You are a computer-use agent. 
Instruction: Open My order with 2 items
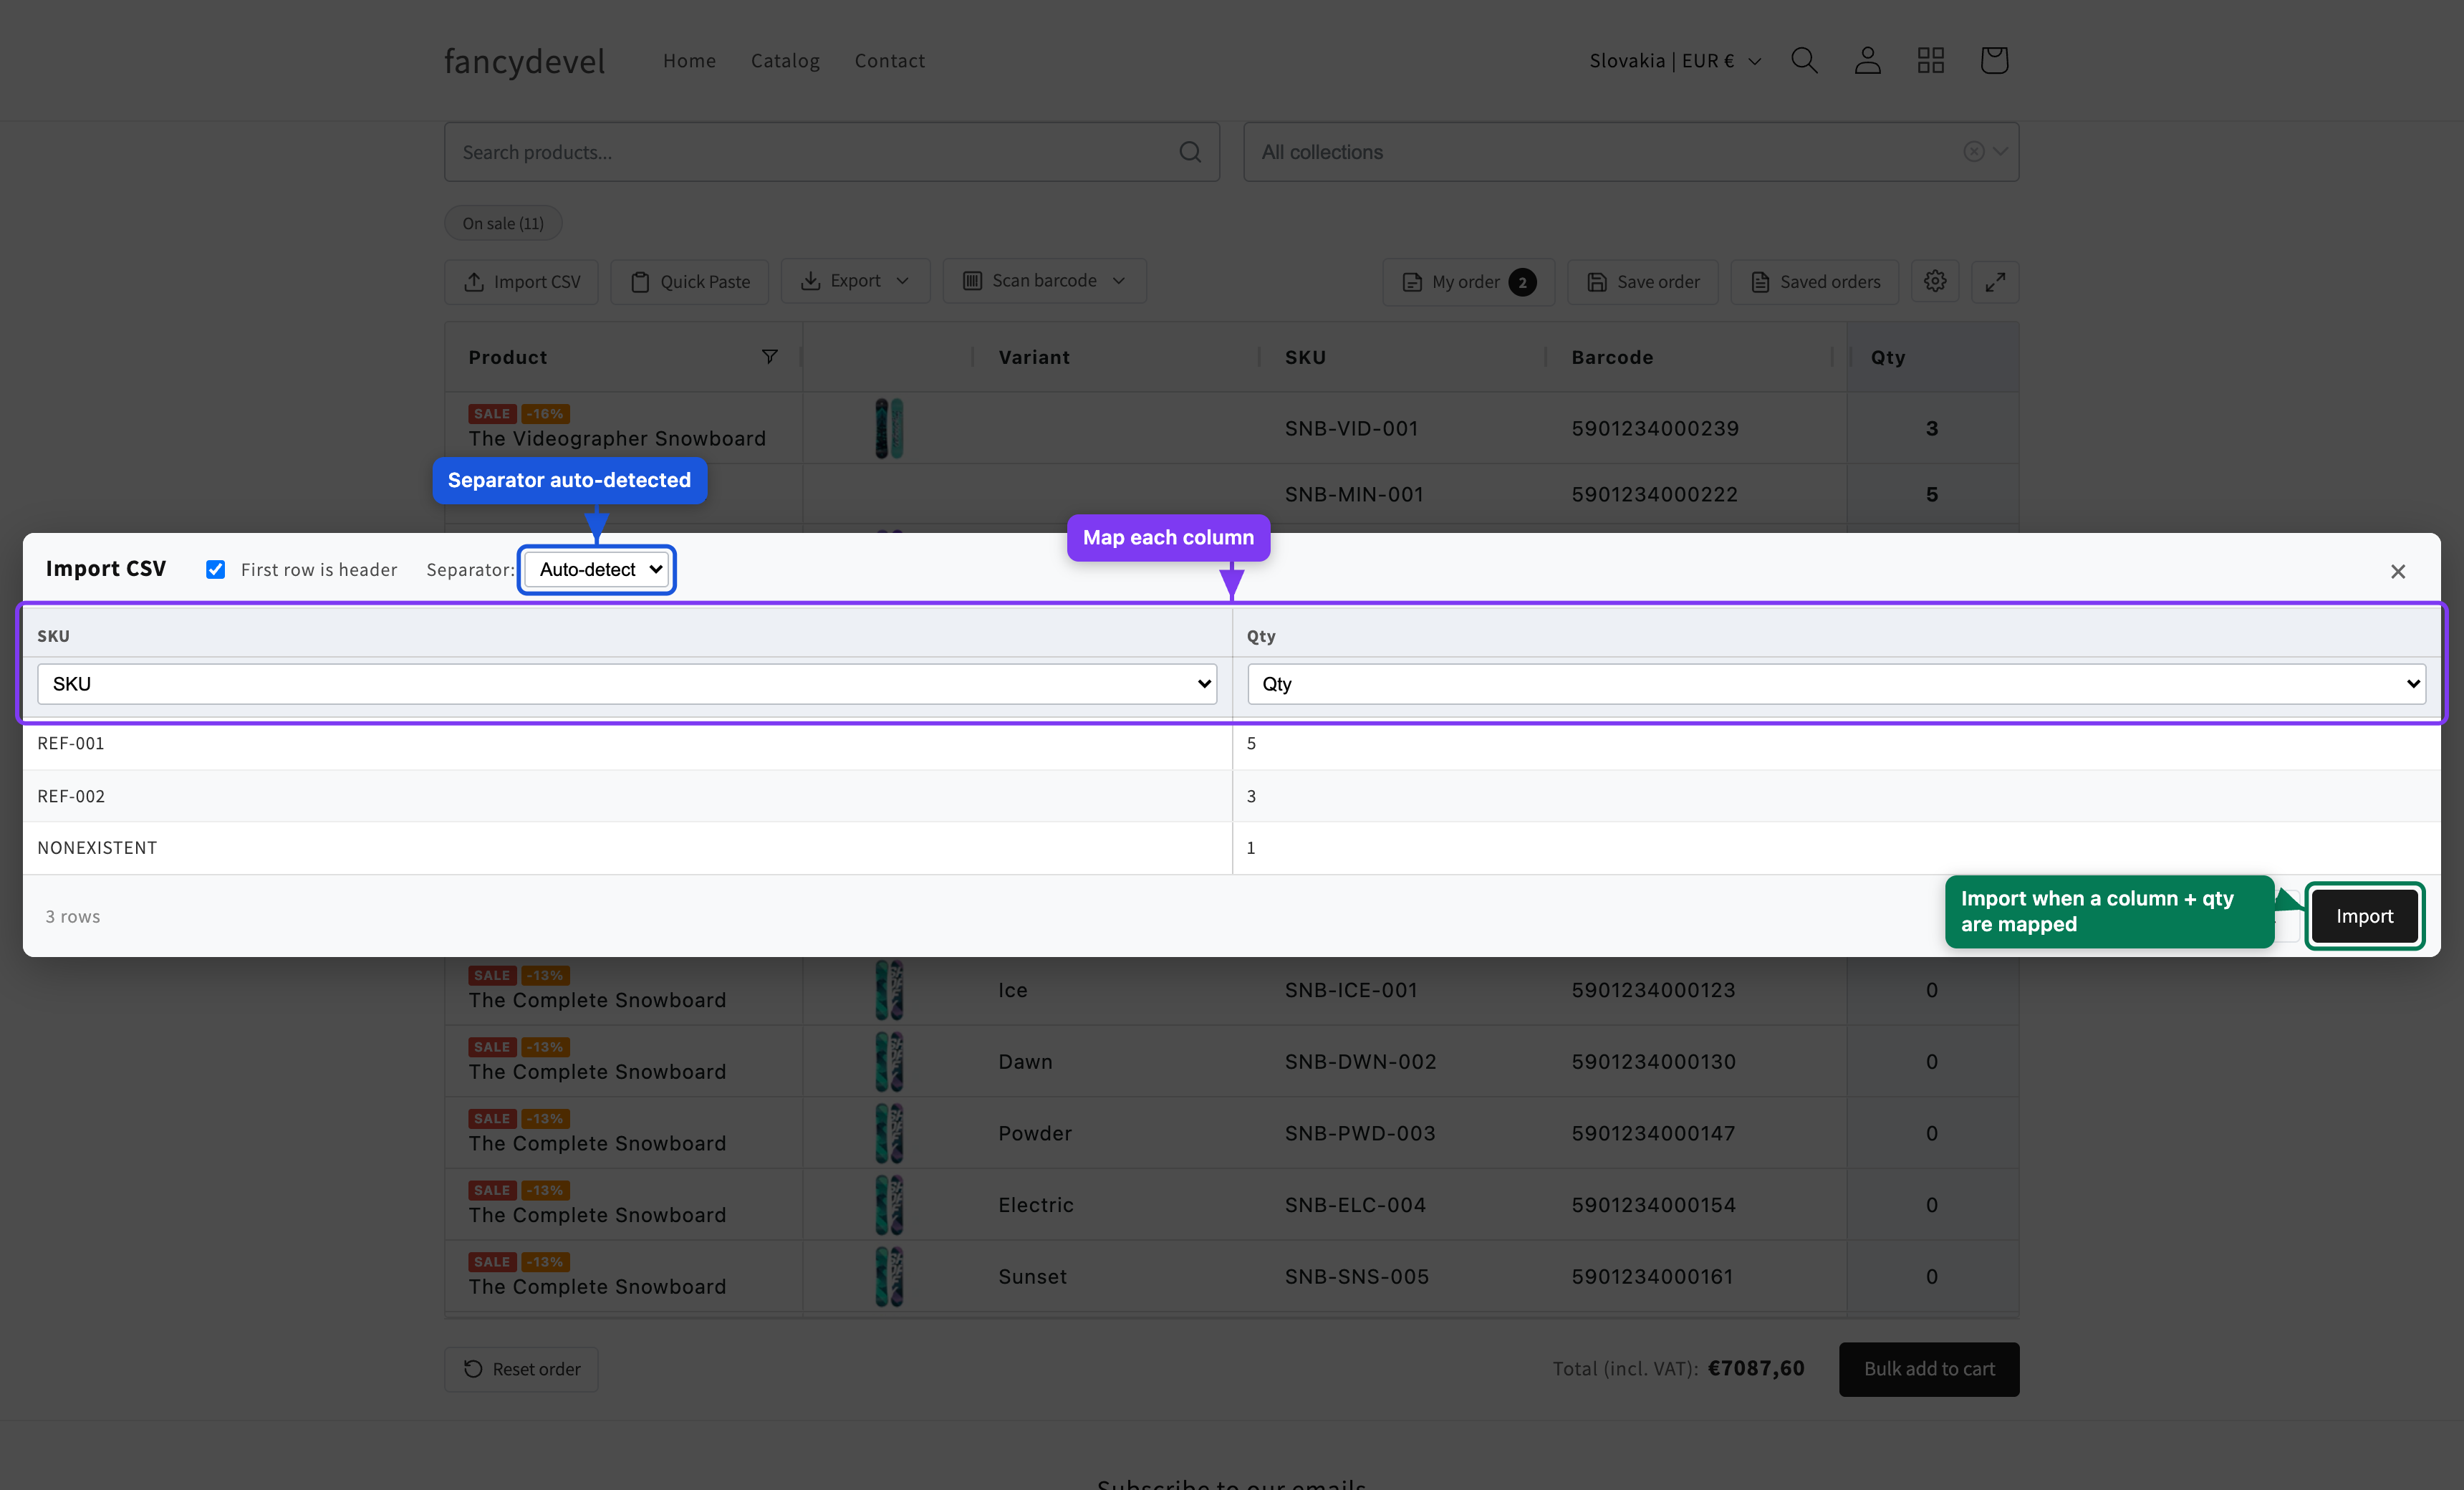1468,282
